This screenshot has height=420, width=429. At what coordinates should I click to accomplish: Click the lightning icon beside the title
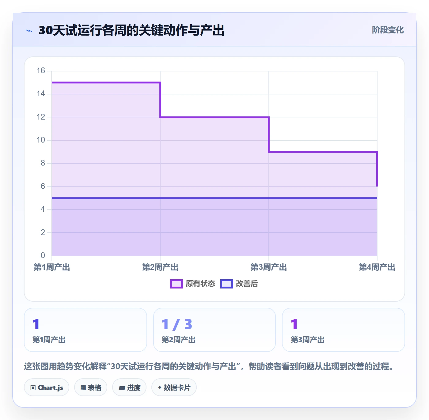point(29,31)
